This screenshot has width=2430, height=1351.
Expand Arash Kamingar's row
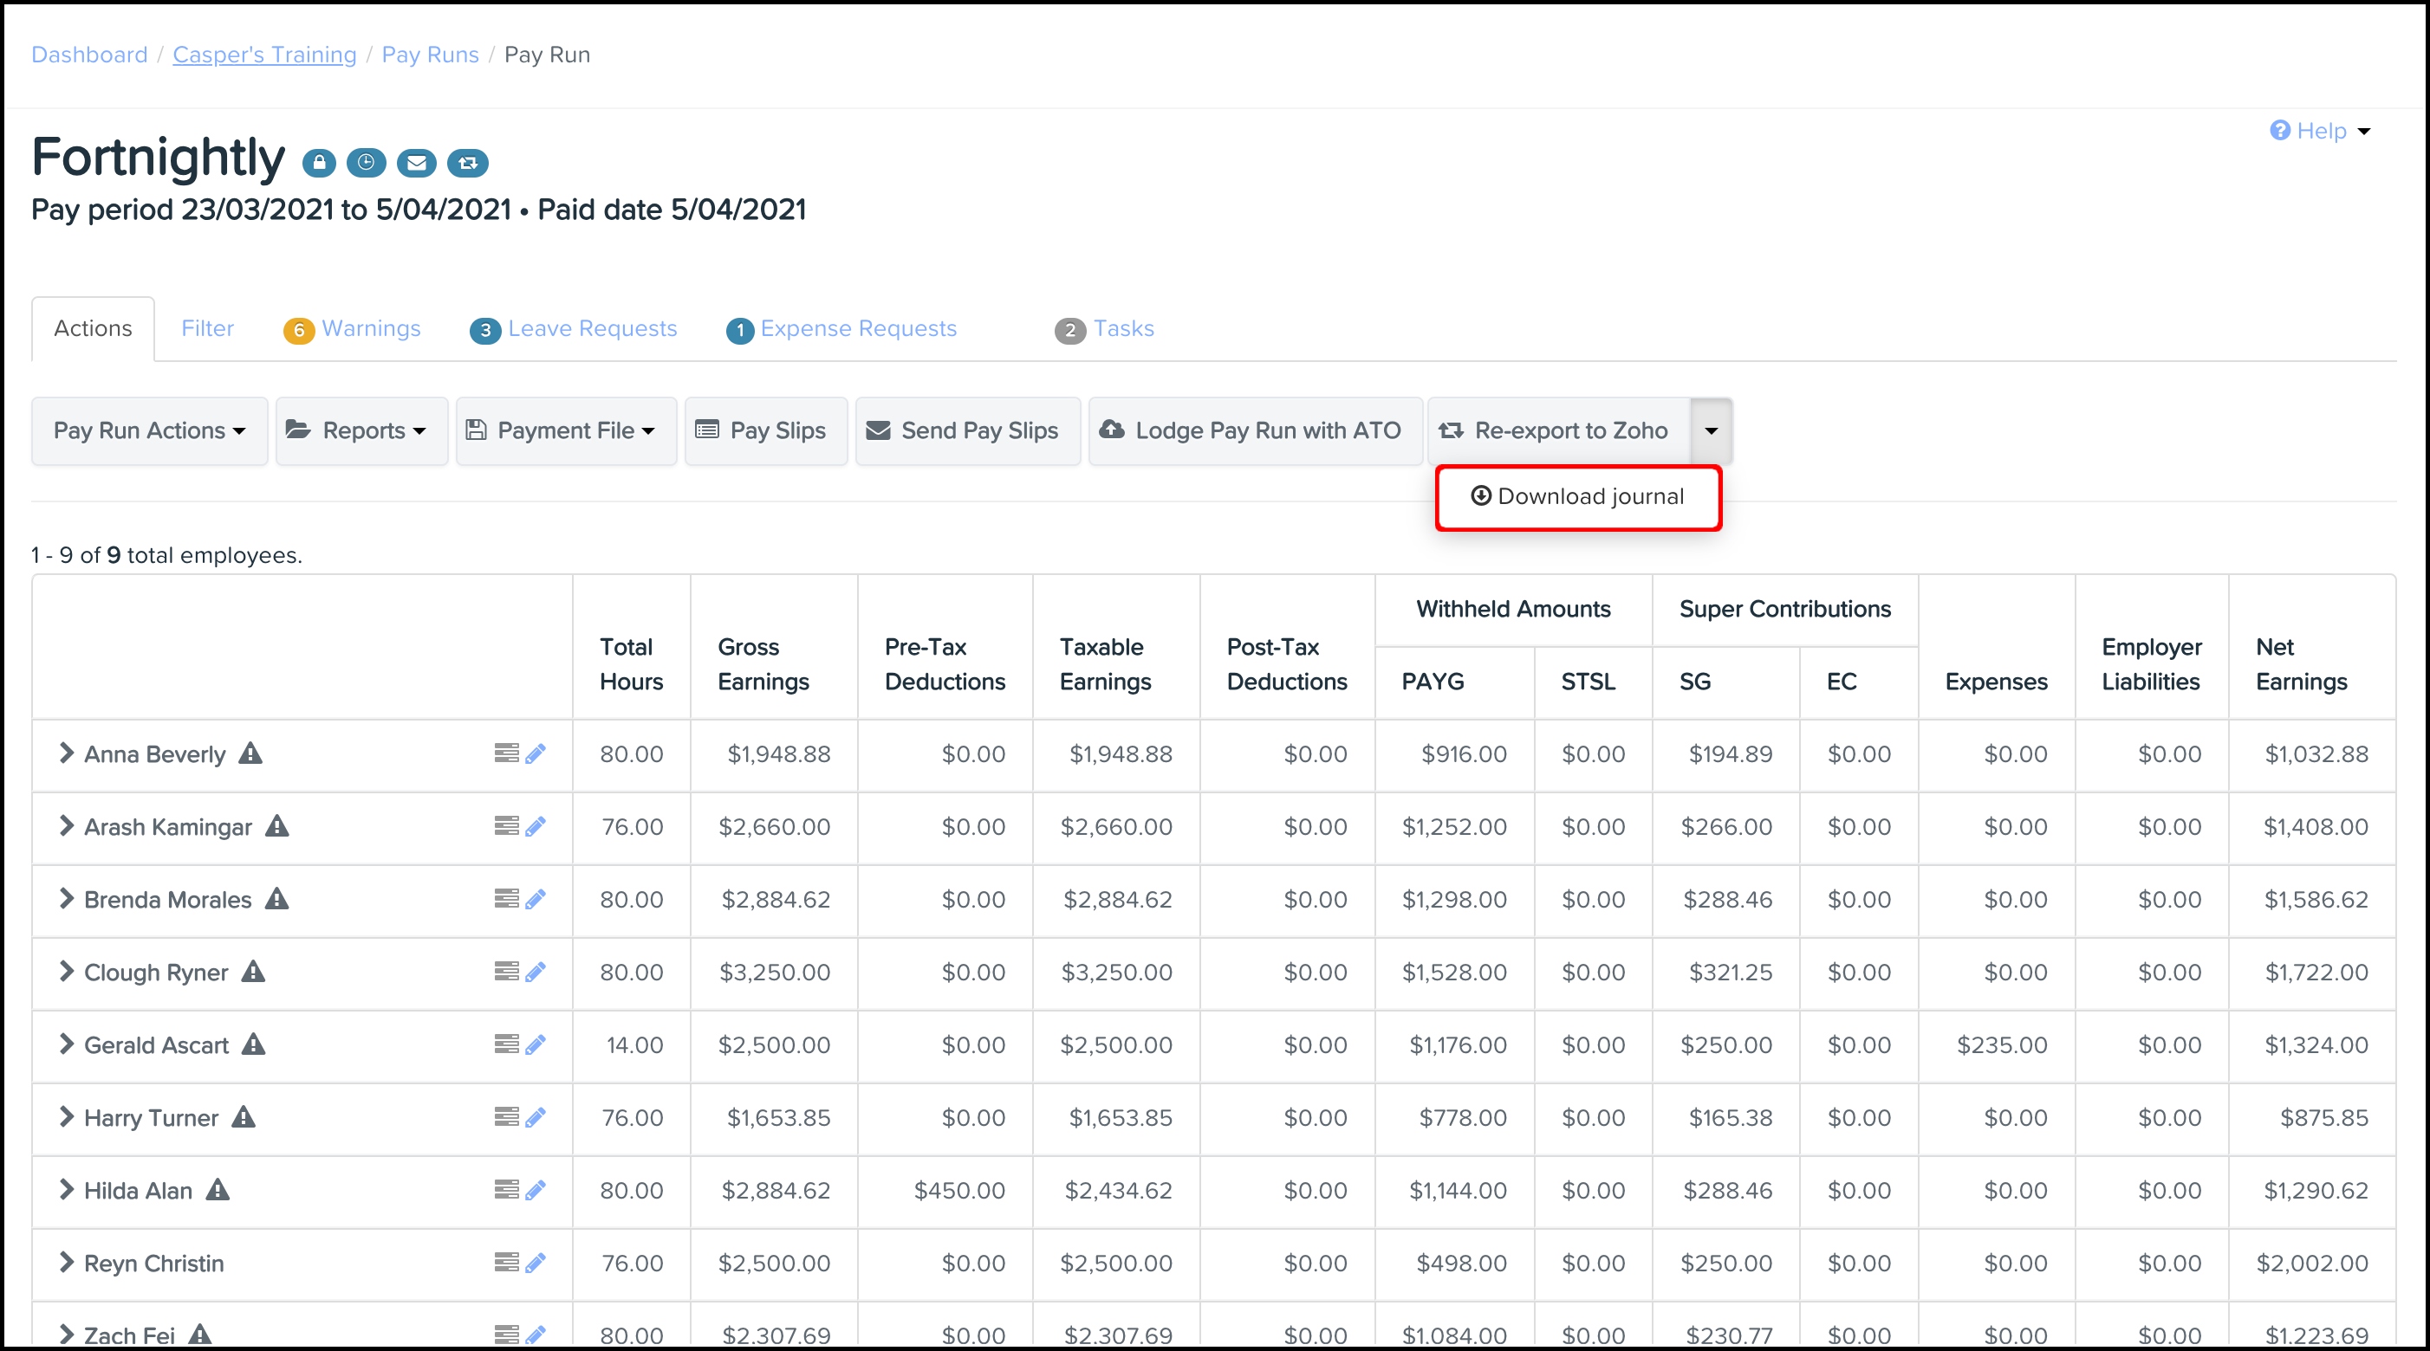click(66, 825)
